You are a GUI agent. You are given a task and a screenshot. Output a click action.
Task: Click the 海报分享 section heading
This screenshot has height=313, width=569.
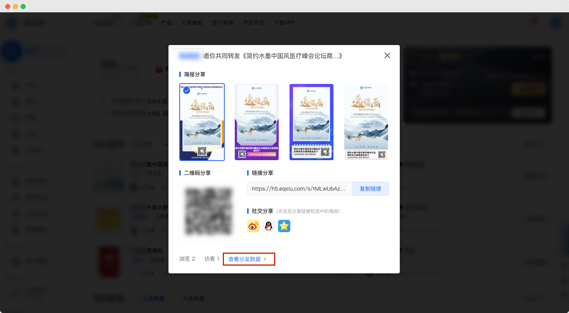point(195,74)
